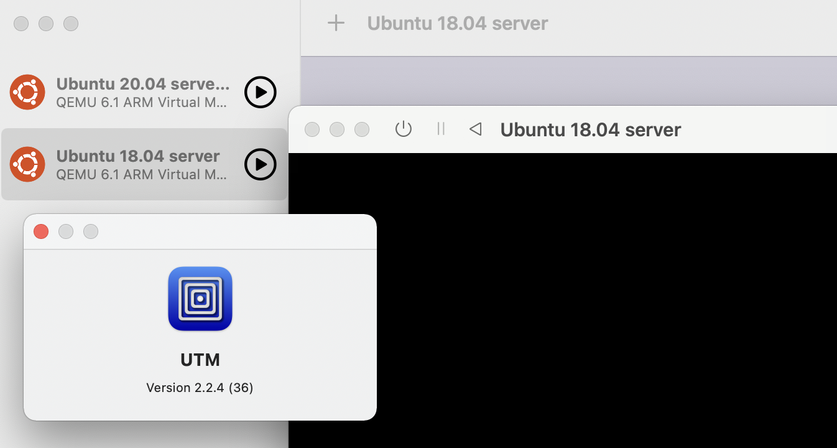This screenshot has width=837, height=448.
Task: Click the Ubuntu 18.04 server name field at top
Action: coord(458,23)
